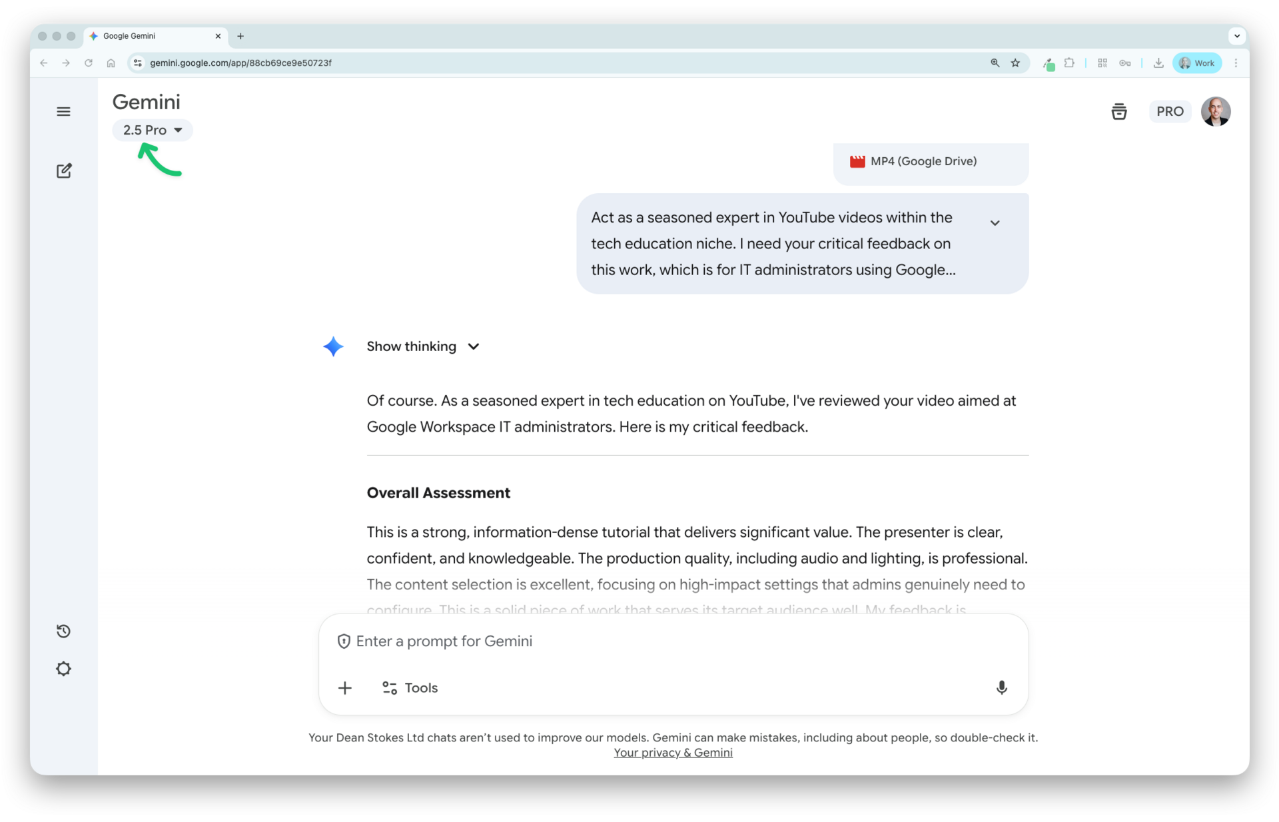The height and width of the screenshot is (822, 1279).
Task: Open Gemini settings via the gear icon
Action: point(63,669)
